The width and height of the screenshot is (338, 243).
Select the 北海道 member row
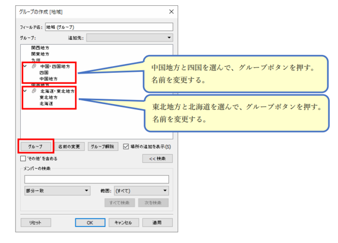pyautogui.click(x=46, y=104)
